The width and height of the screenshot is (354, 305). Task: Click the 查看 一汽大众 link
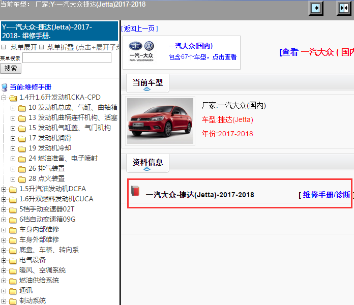pyautogui.click(x=316, y=52)
